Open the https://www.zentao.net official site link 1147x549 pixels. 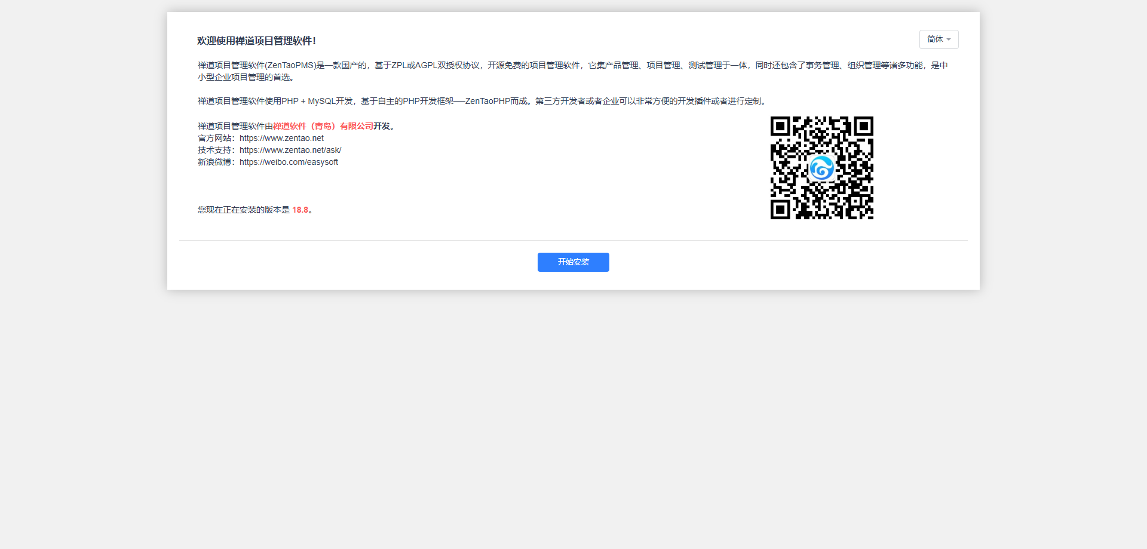tap(281, 138)
